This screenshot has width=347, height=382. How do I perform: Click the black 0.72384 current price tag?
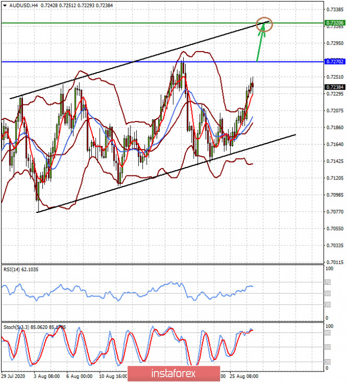point(334,87)
